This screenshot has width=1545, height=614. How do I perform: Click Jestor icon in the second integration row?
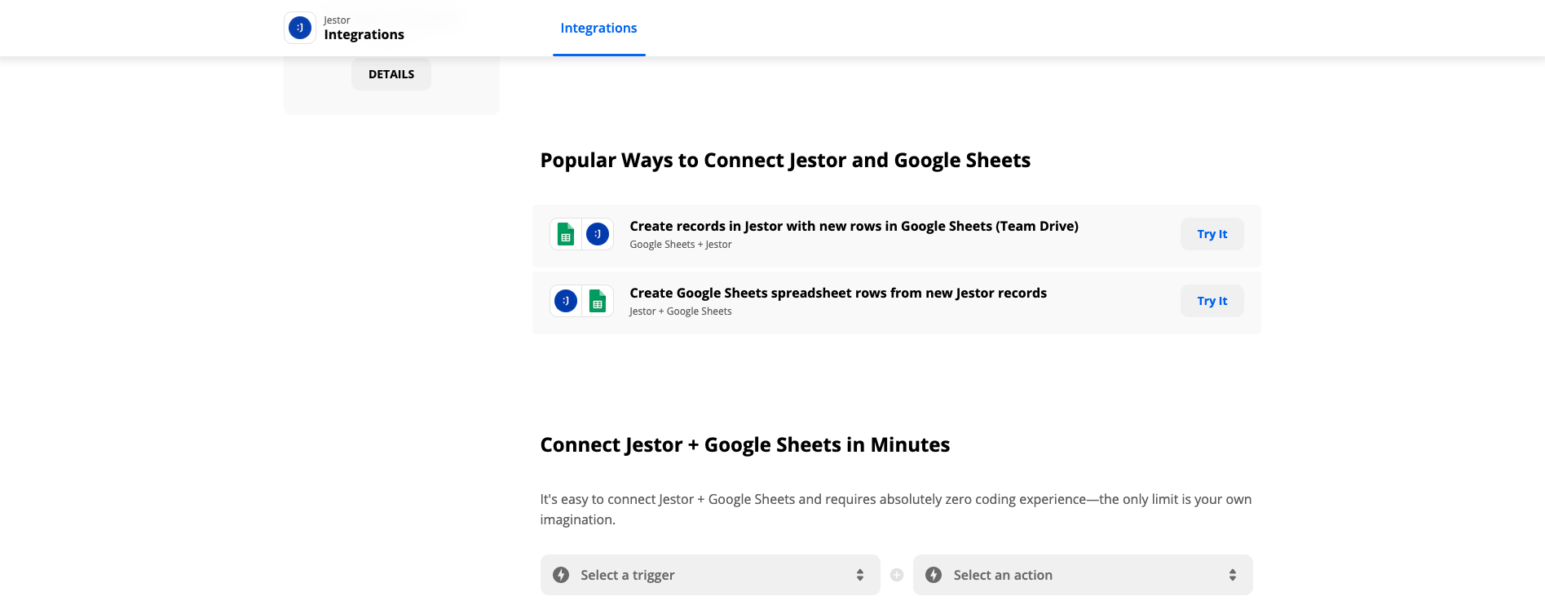pyautogui.click(x=566, y=301)
